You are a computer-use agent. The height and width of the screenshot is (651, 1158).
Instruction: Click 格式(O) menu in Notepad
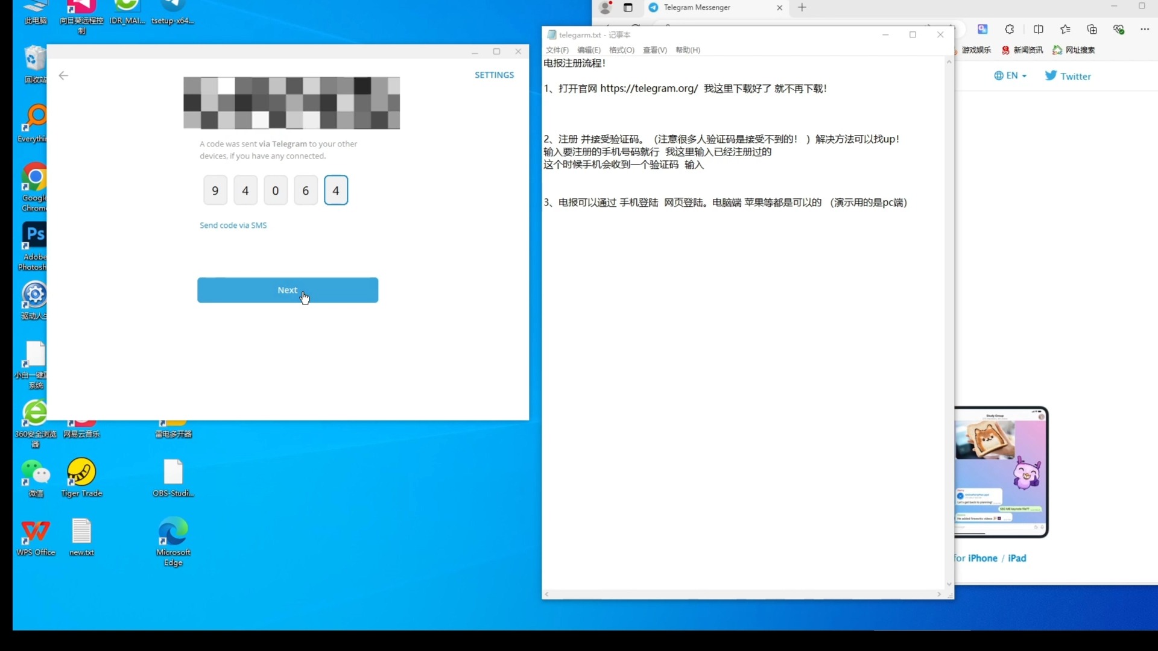point(621,49)
